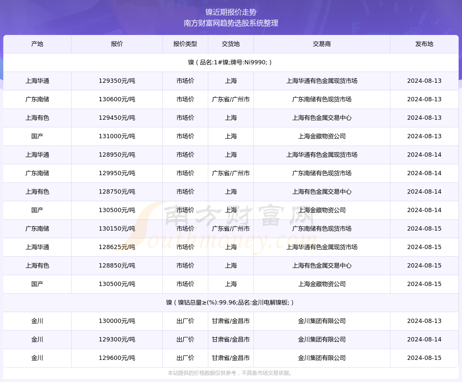Select the 130000元/吨 金川 price cell

point(117,321)
